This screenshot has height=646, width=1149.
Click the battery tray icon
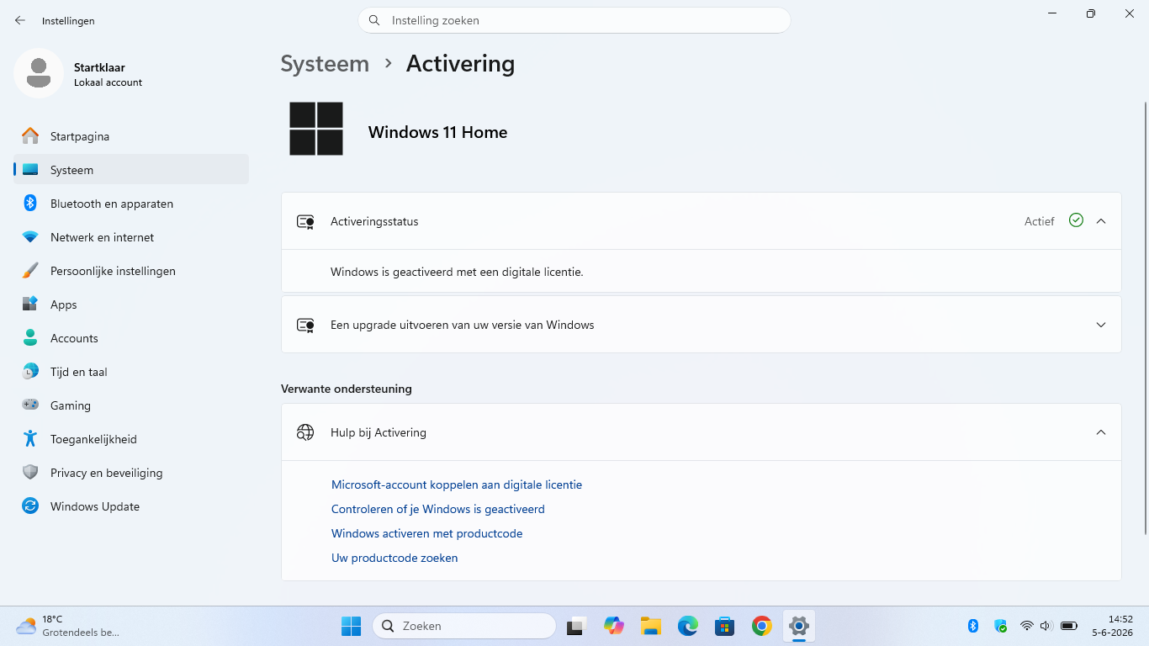coord(1069,626)
